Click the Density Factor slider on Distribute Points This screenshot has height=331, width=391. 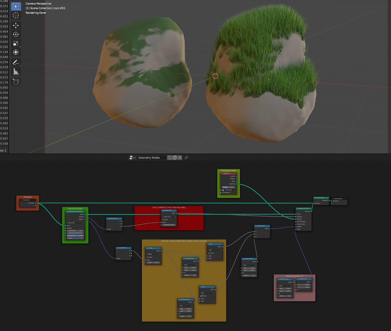coord(75,236)
